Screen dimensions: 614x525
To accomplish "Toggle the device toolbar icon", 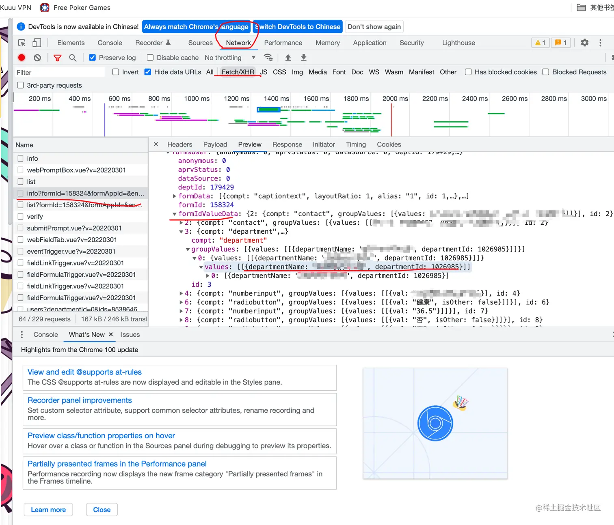I will pyautogui.click(x=37, y=43).
